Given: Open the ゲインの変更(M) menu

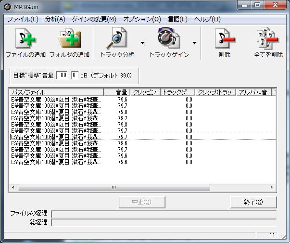Looking at the screenshot, I should pyautogui.click(x=94, y=19).
